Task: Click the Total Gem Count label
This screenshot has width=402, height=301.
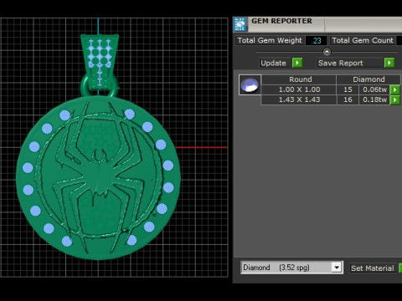Action: coord(363,40)
